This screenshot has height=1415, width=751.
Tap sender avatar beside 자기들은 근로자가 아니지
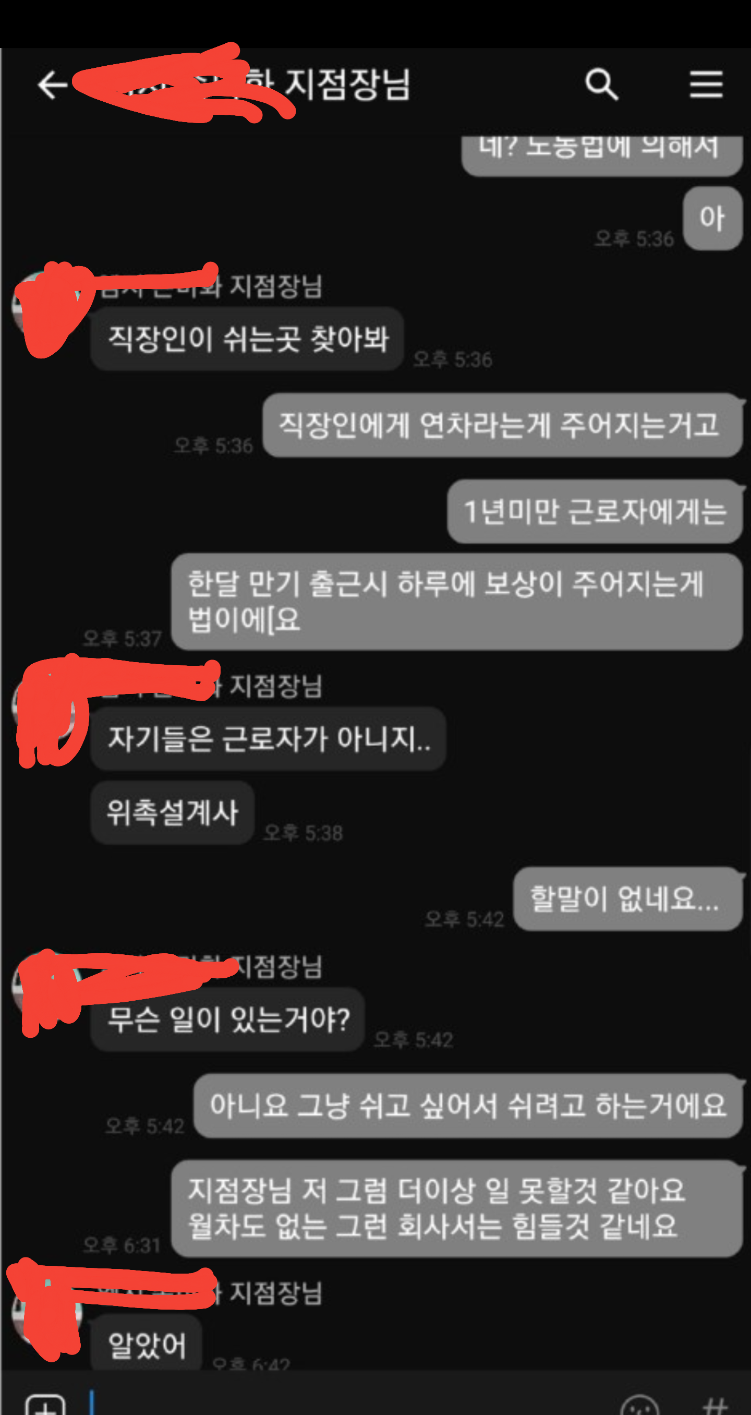tap(46, 706)
